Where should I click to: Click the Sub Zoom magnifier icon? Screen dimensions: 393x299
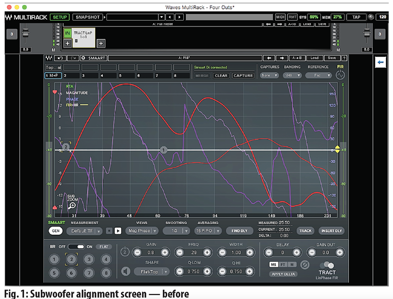pos(72,206)
